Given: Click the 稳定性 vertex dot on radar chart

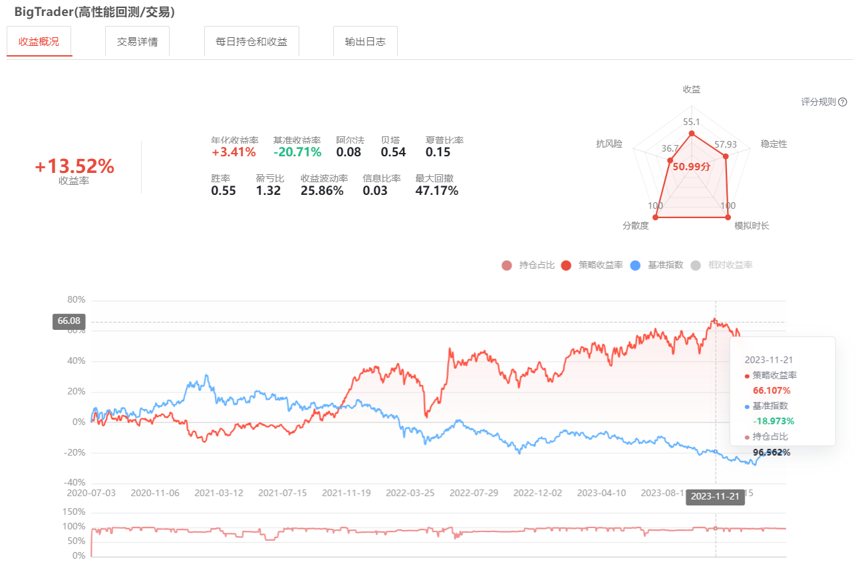Looking at the screenshot, I should (726, 157).
